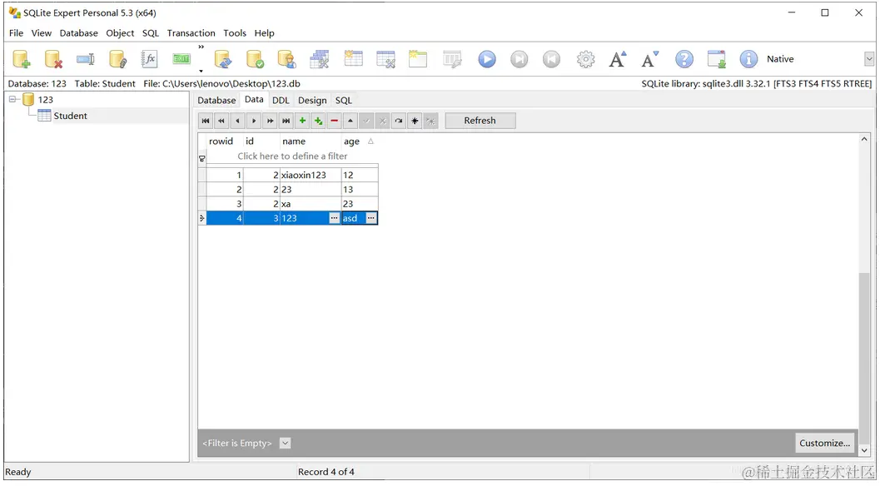Click the next record arrow button
This screenshot has width=880, height=486.
click(254, 121)
